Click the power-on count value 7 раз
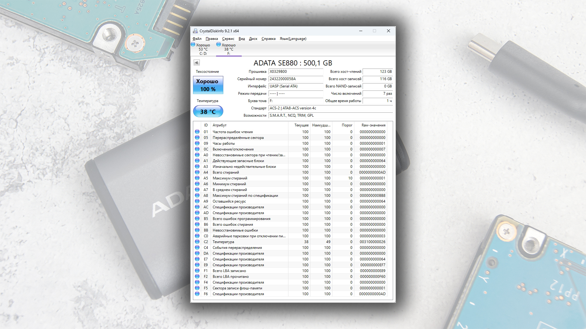586x329 pixels. [x=378, y=94]
